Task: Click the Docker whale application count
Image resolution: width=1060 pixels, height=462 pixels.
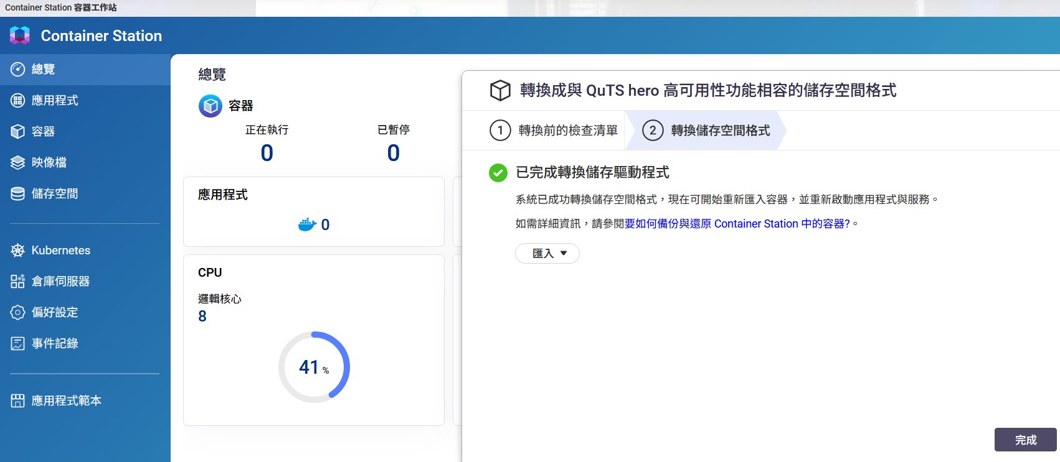Action: [314, 224]
